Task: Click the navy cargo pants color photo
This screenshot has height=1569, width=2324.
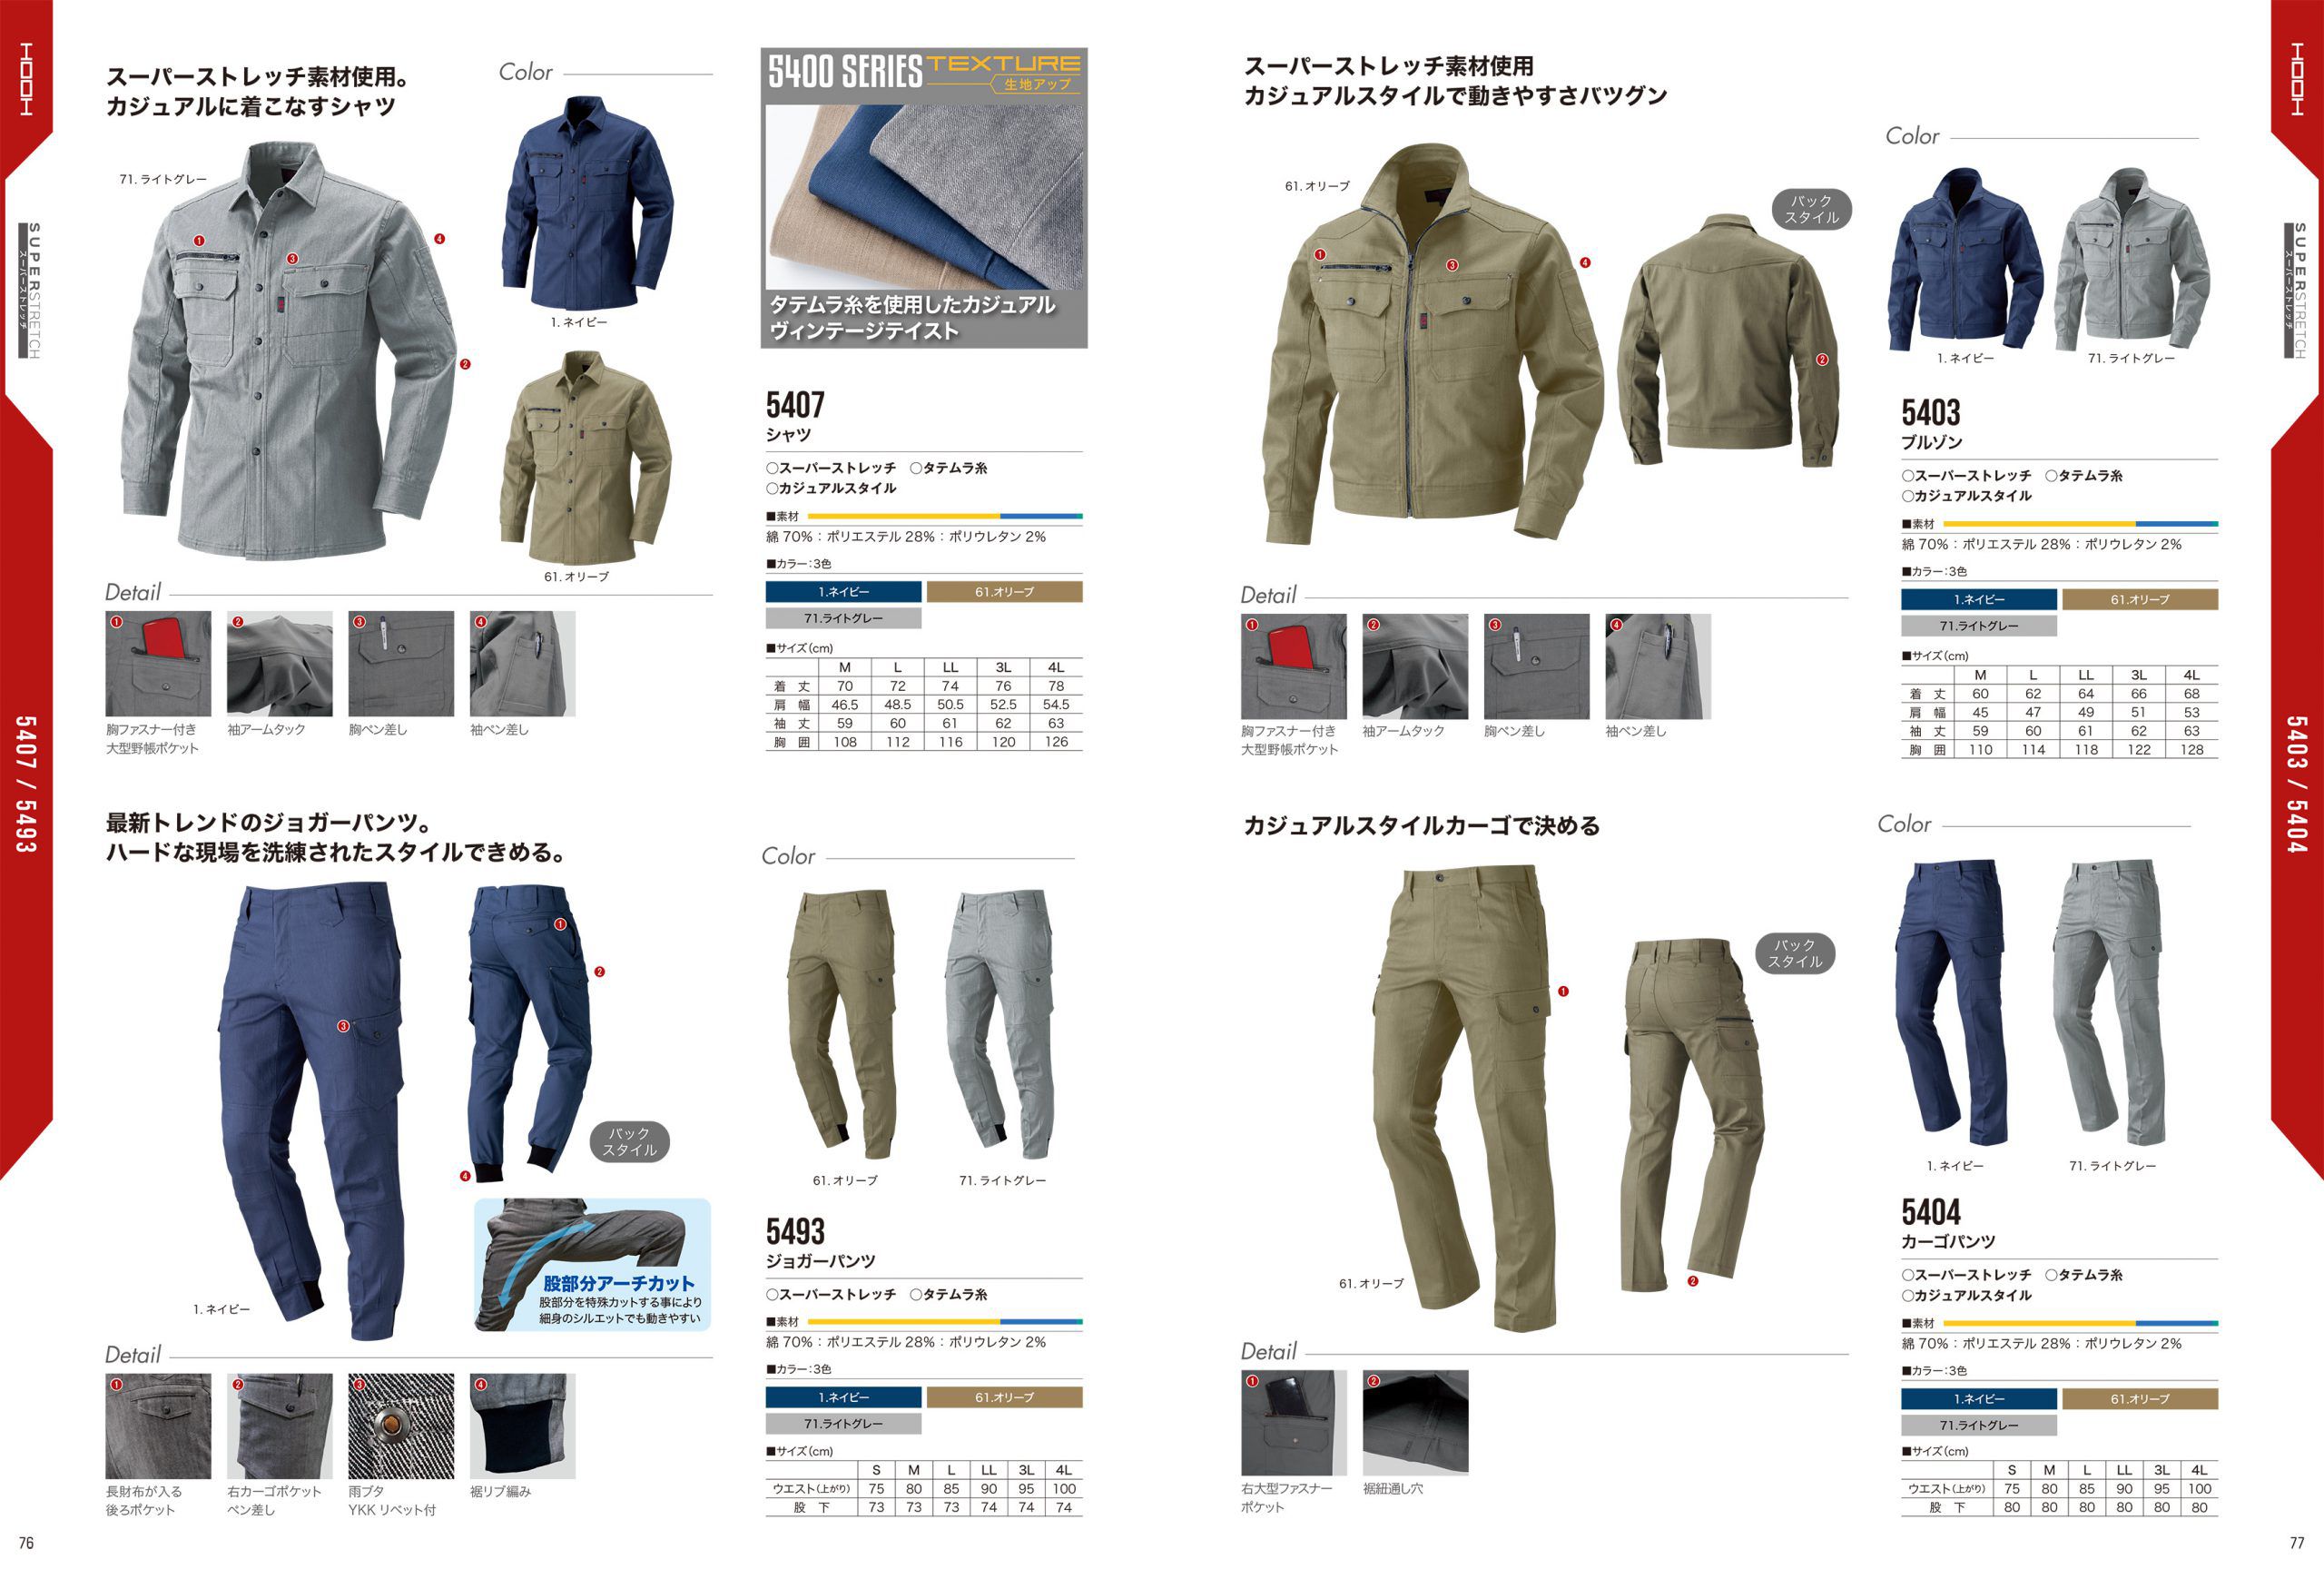Action: point(1952,1002)
